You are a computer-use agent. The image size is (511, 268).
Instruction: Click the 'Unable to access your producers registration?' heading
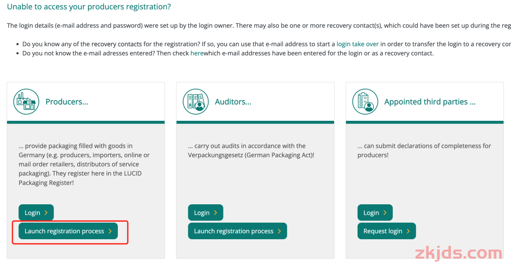tap(89, 7)
